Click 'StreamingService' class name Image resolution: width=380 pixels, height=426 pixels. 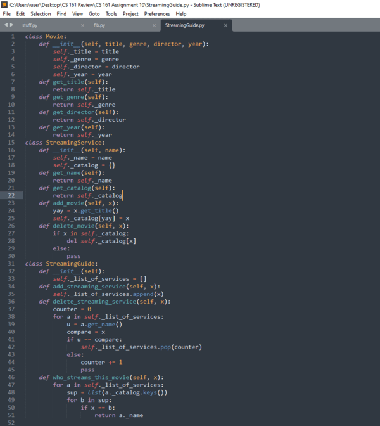(x=74, y=143)
